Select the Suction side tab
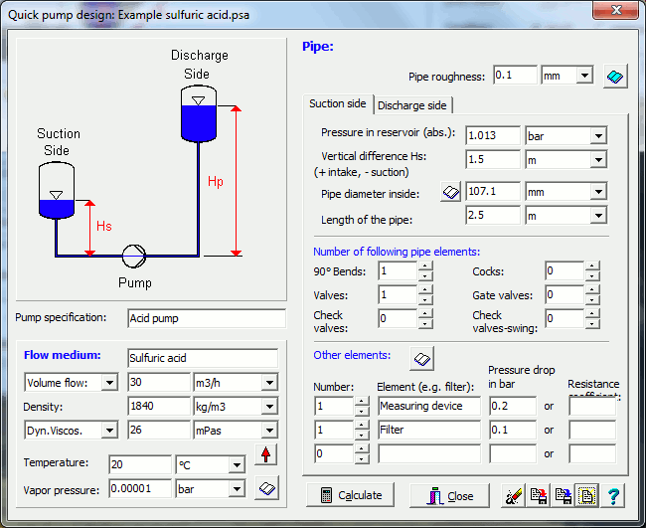Image resolution: width=646 pixels, height=528 pixels. click(x=338, y=104)
